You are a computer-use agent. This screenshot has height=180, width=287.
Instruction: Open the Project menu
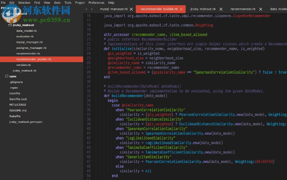[x=80, y=3]
